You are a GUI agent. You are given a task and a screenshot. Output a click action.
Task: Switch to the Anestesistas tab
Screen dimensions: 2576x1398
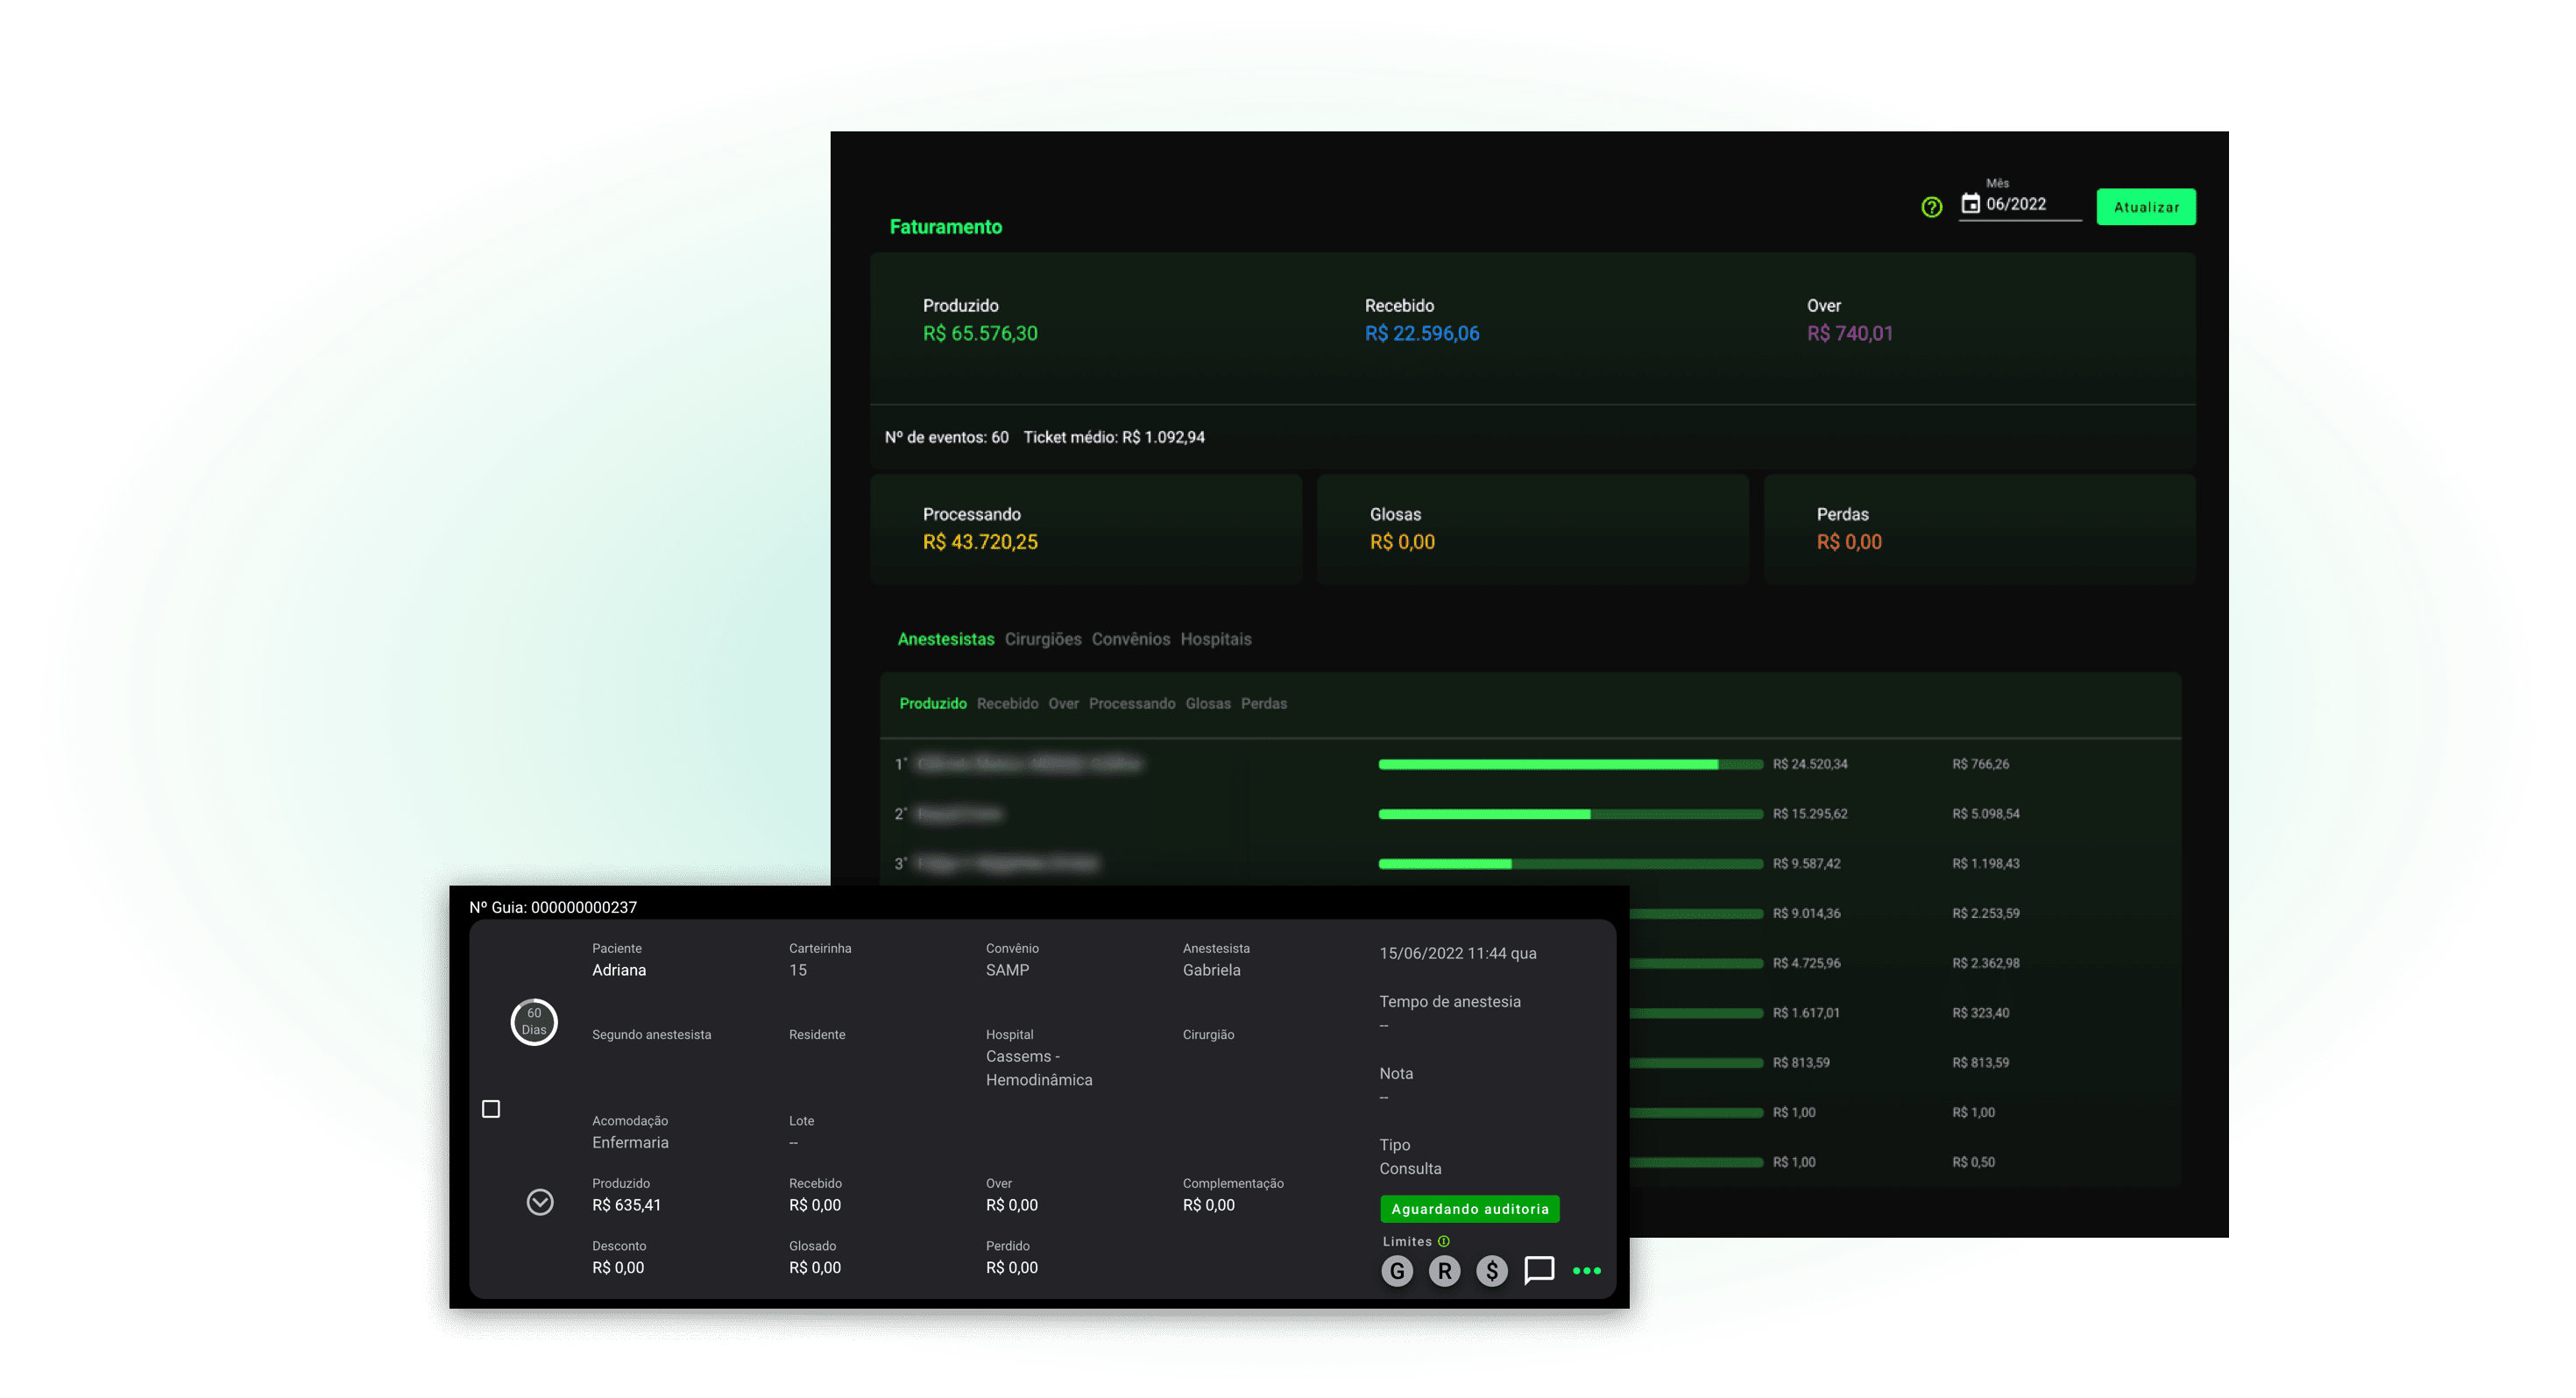(x=946, y=639)
